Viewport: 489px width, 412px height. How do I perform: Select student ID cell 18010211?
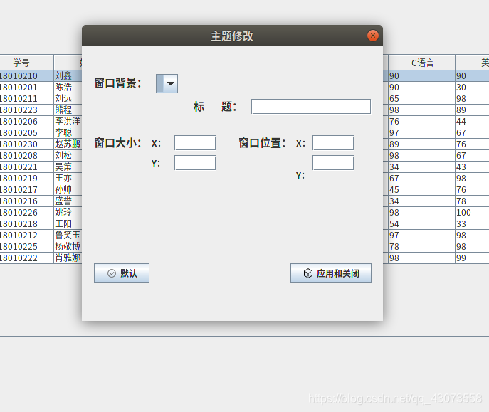[27, 98]
